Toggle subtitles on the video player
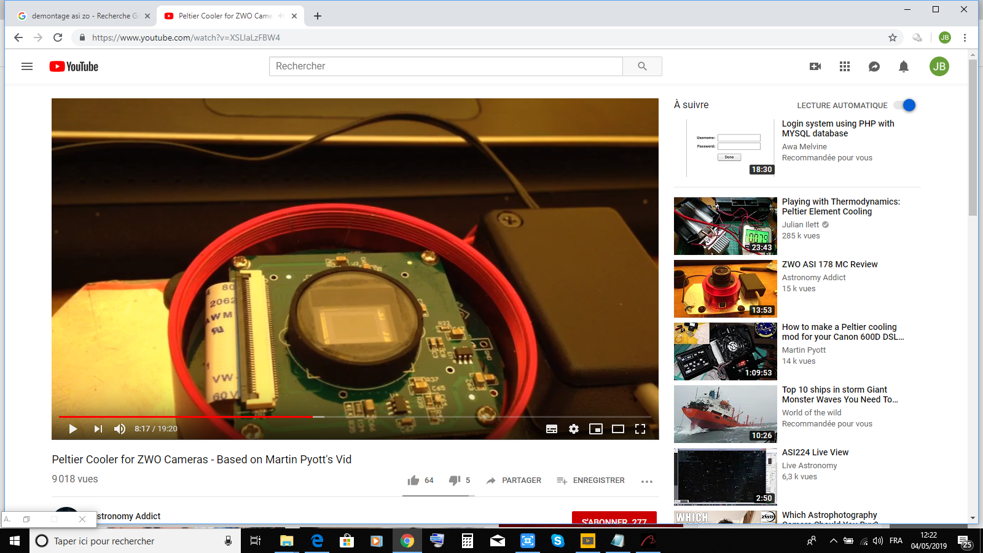 pyautogui.click(x=552, y=429)
